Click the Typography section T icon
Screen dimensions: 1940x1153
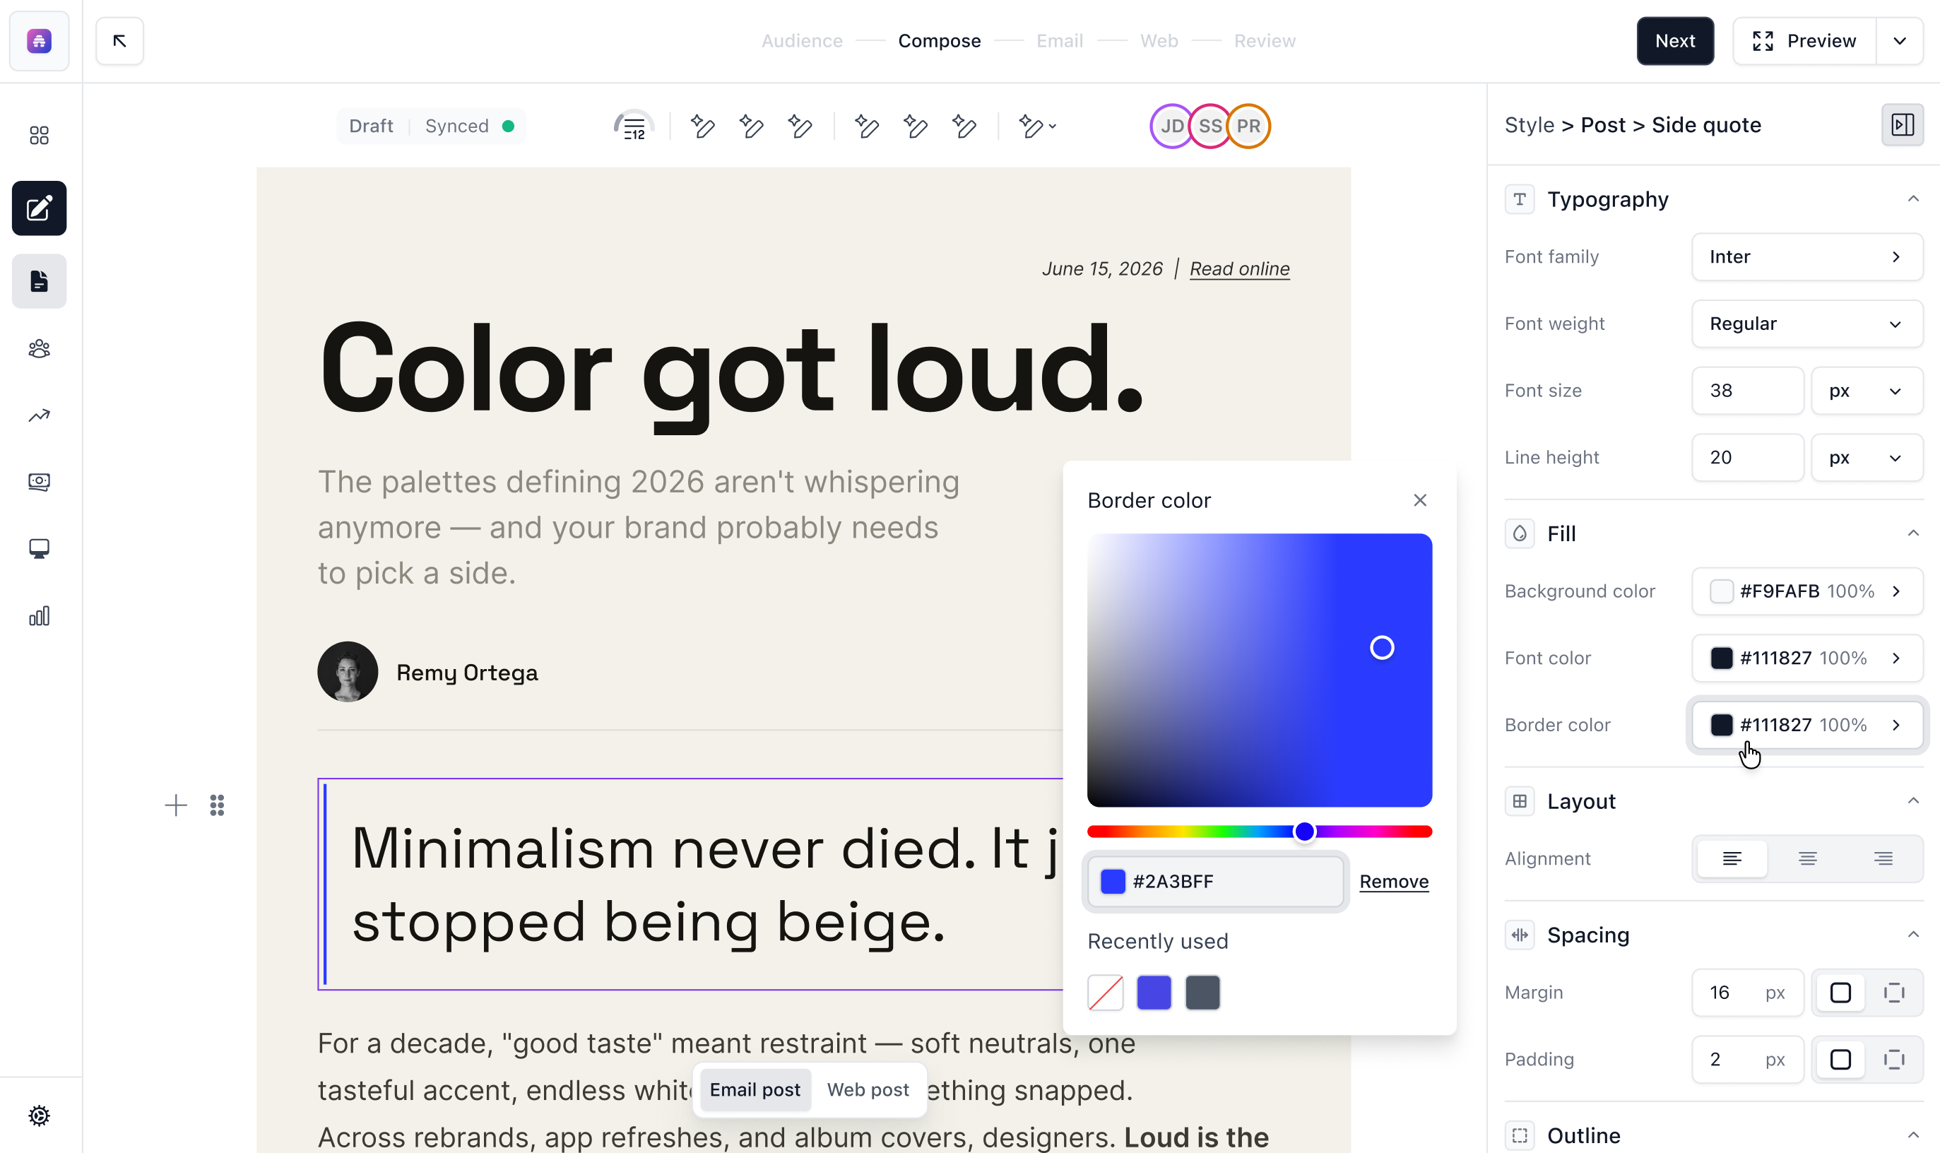point(1520,199)
